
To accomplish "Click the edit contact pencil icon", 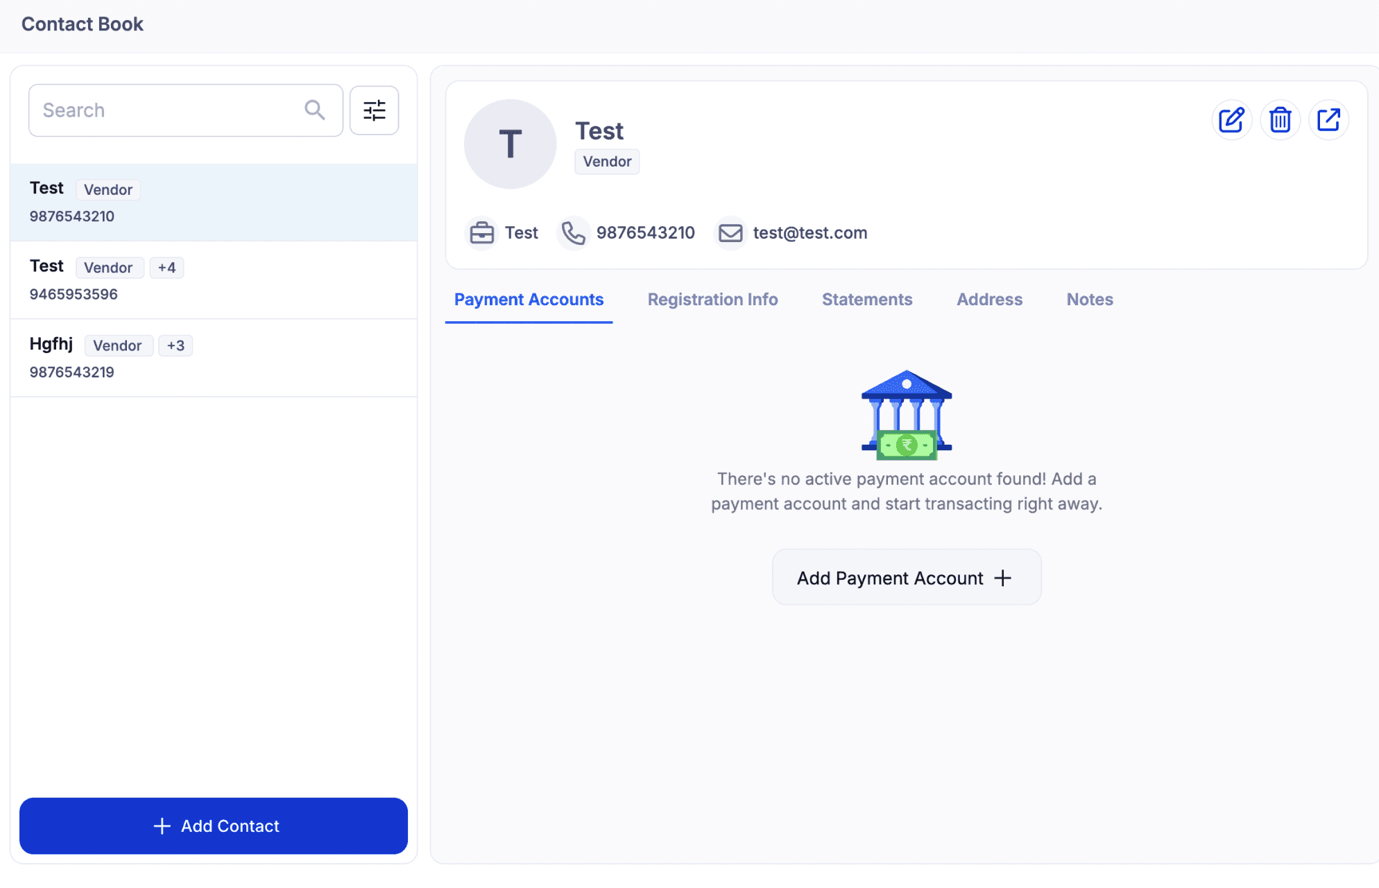I will coord(1231,120).
